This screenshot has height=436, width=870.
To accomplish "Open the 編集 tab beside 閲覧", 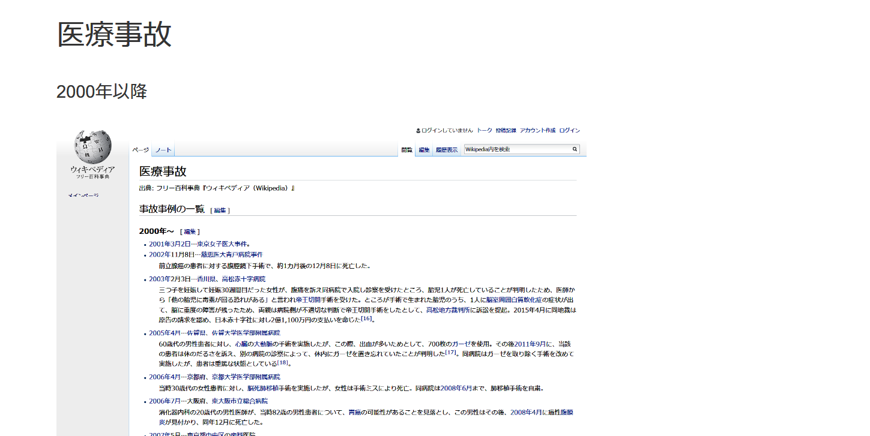I will [424, 150].
